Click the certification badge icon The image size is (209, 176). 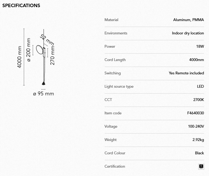(x=201, y=166)
